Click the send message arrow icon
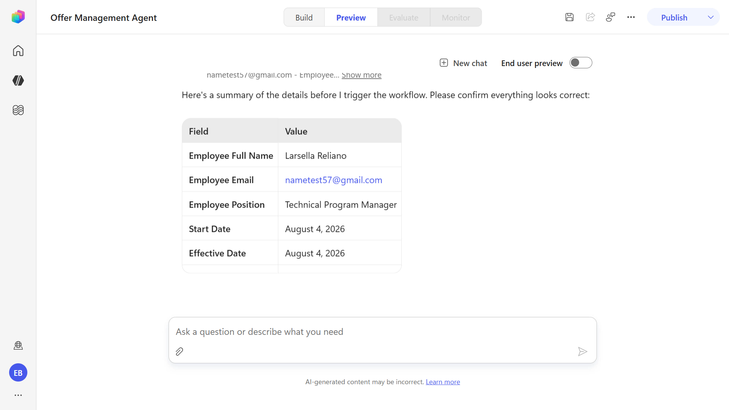The width and height of the screenshot is (729, 410). [x=582, y=352]
